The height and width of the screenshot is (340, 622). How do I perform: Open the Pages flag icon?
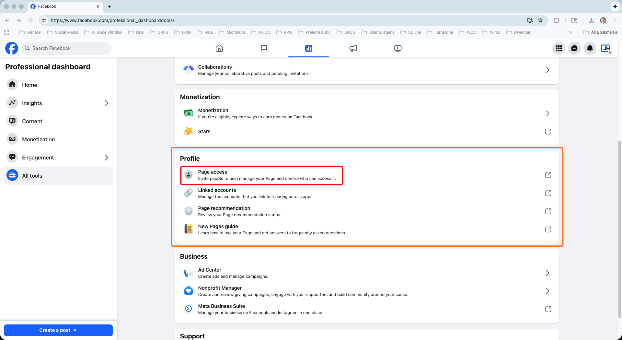point(264,48)
